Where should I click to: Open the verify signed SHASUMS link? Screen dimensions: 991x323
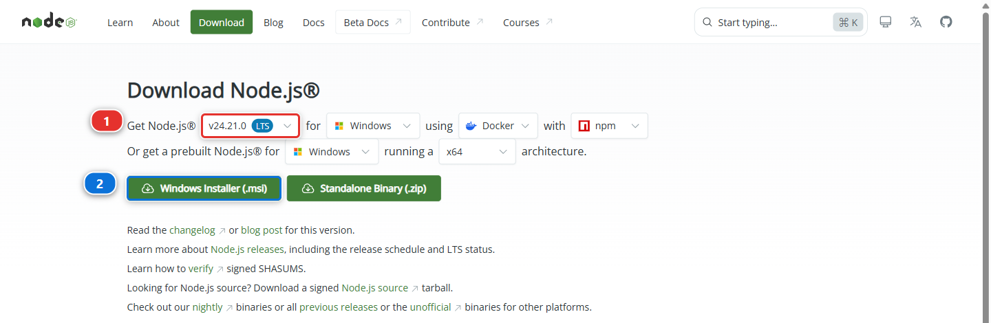point(206,269)
